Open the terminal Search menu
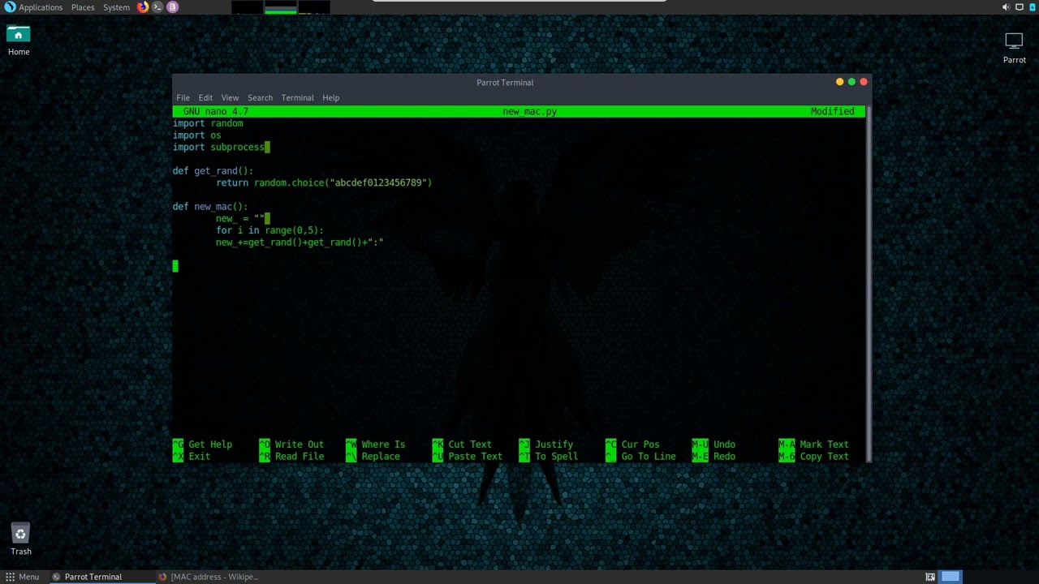 [x=260, y=97]
